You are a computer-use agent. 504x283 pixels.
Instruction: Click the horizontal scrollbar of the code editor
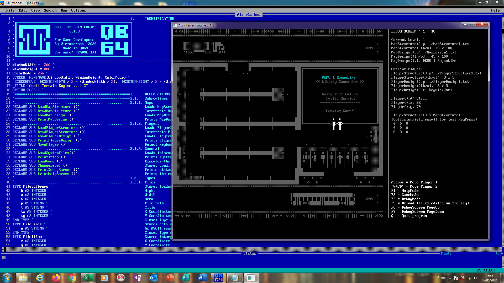[252, 249]
